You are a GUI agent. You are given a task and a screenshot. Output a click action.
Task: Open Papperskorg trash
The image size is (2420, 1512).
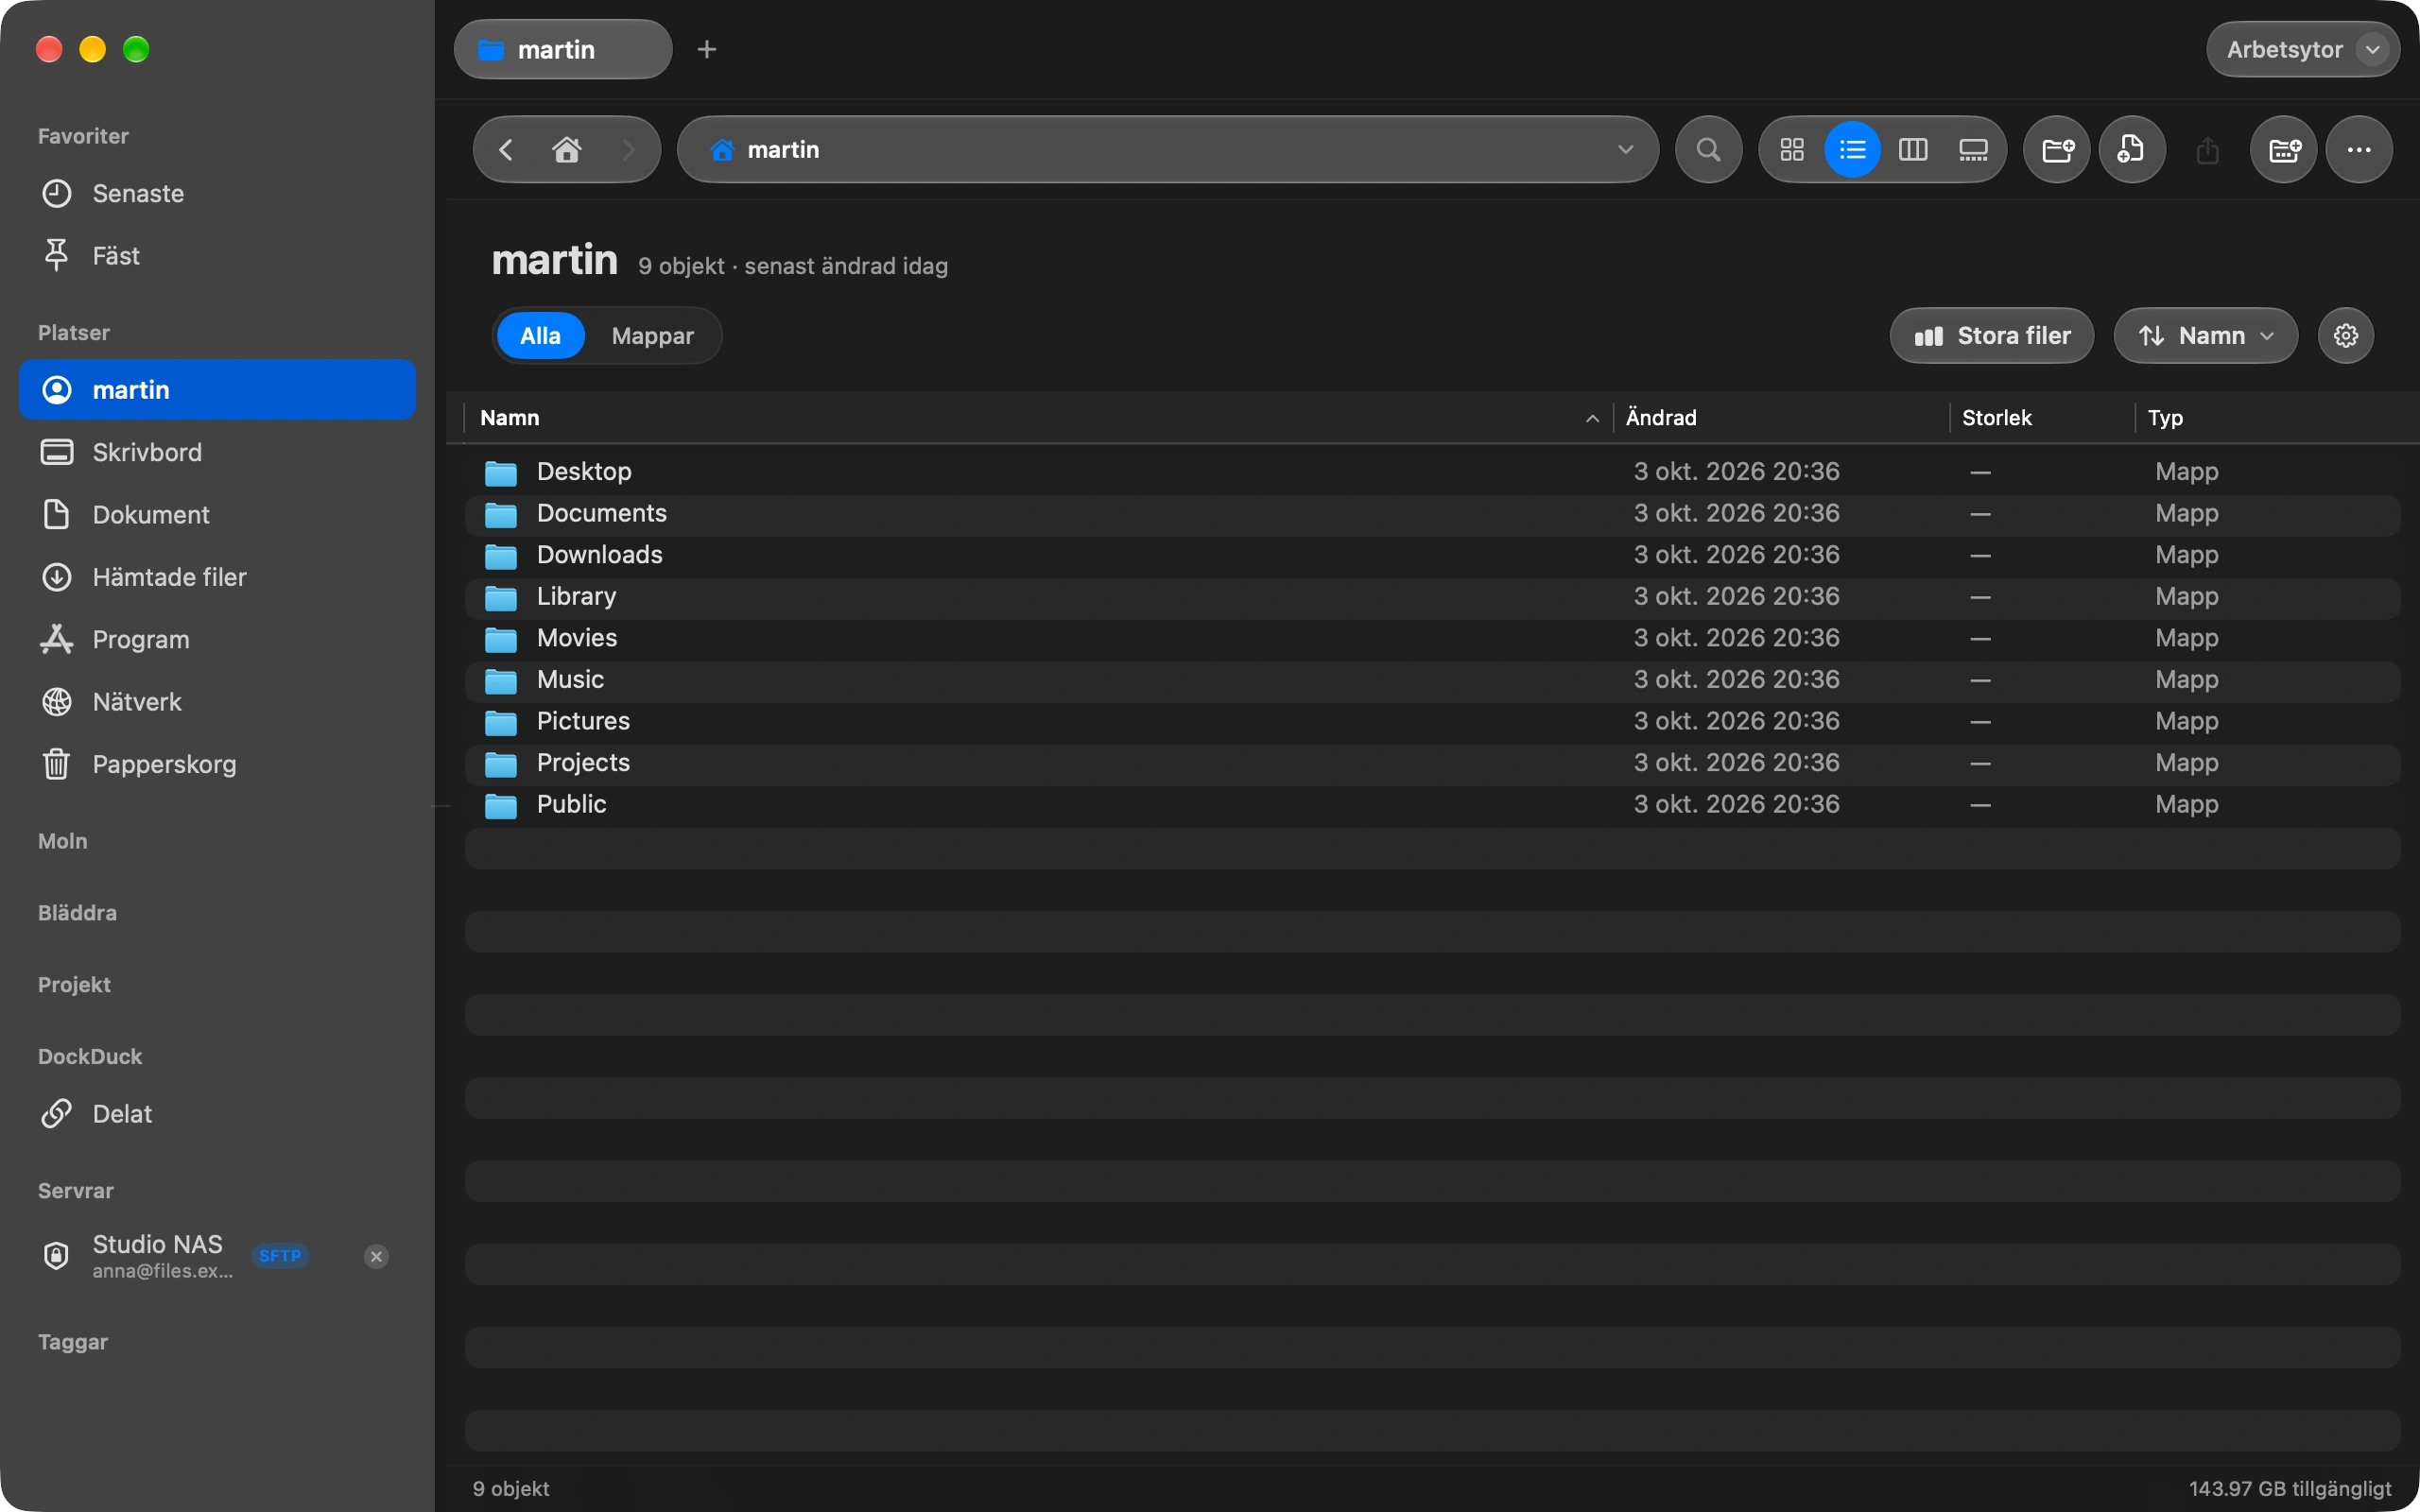tap(217, 764)
